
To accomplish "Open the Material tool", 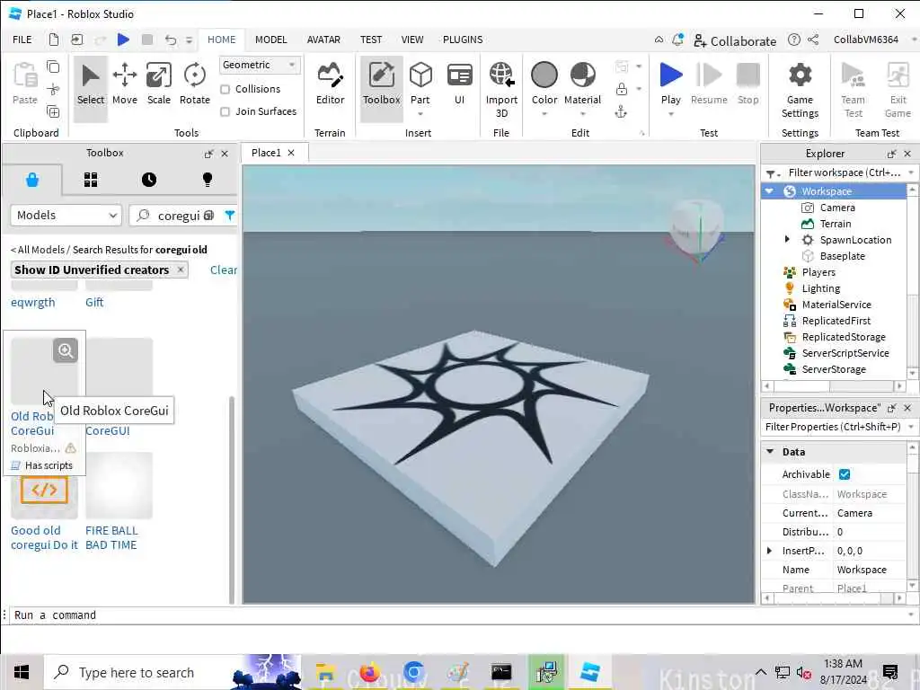I will click(x=582, y=85).
